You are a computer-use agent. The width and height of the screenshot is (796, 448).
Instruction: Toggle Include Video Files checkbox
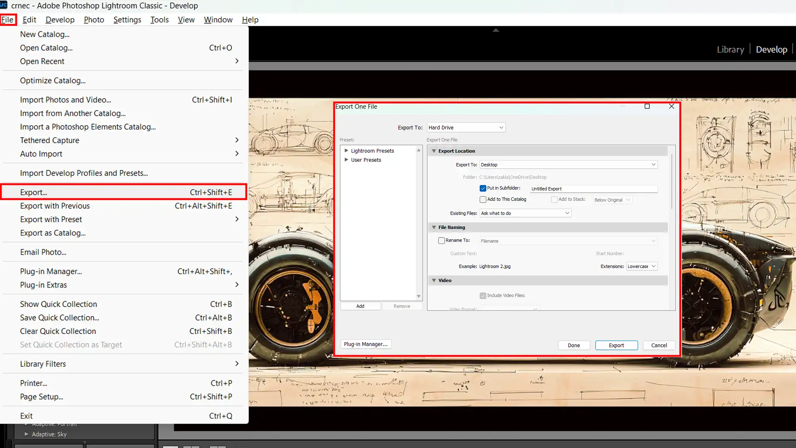click(x=483, y=295)
